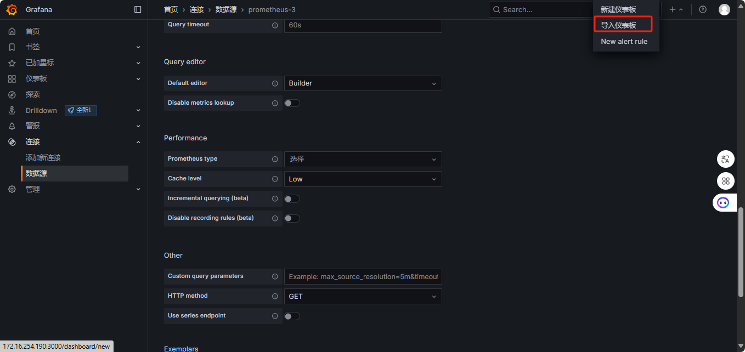Expand 已加星标 section chevron
Viewport: 745px width, 352px height.
click(x=138, y=63)
